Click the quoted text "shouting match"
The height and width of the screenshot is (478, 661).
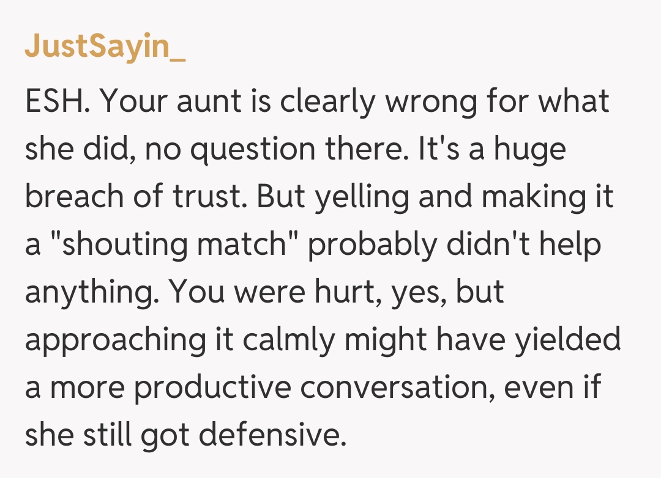[171, 244]
